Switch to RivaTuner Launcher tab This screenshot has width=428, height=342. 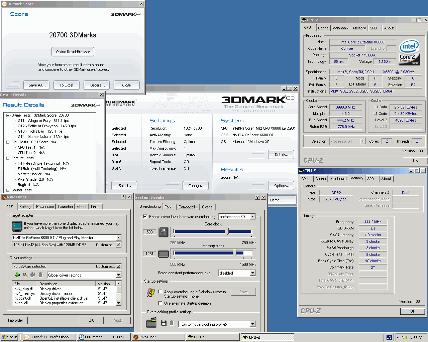(66, 207)
